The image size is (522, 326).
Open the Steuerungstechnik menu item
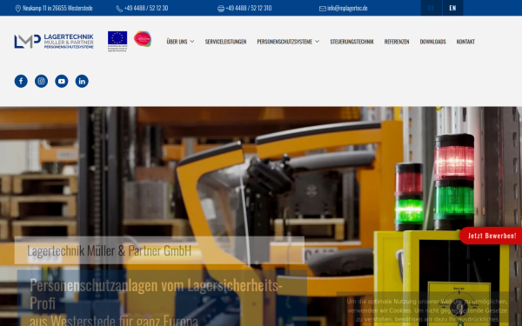click(x=351, y=42)
